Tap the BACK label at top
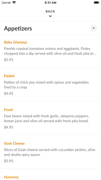Viewport: 101px width, 180px height. click(50, 11)
